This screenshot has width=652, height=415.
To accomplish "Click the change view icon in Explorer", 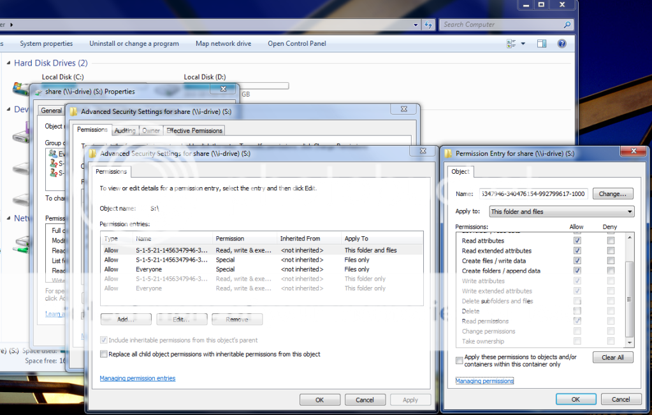I will click(x=511, y=44).
